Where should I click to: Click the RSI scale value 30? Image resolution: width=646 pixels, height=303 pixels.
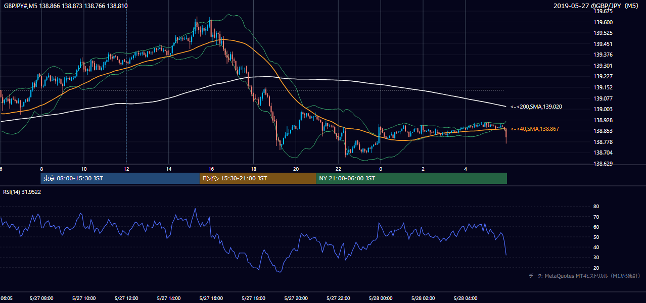[596, 258]
